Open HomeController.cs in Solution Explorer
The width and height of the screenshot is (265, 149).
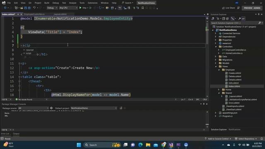[234, 53]
